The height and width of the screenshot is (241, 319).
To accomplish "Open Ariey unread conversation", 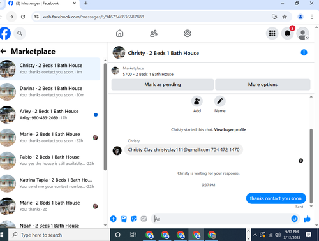I will [50, 115].
